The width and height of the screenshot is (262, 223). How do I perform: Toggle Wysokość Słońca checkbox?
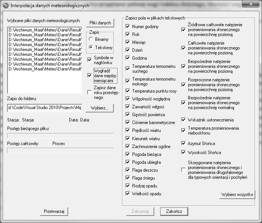click(183, 153)
